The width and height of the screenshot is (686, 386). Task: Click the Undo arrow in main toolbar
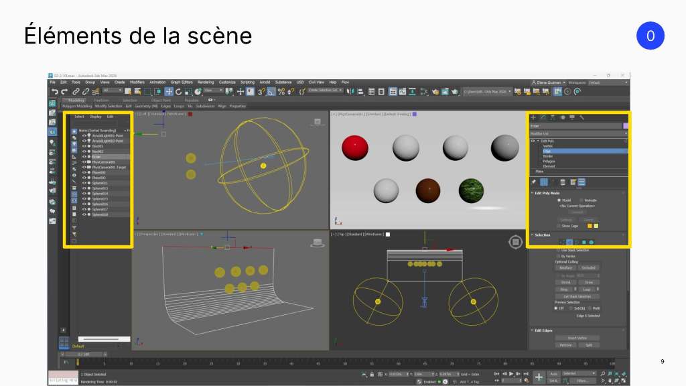55,91
